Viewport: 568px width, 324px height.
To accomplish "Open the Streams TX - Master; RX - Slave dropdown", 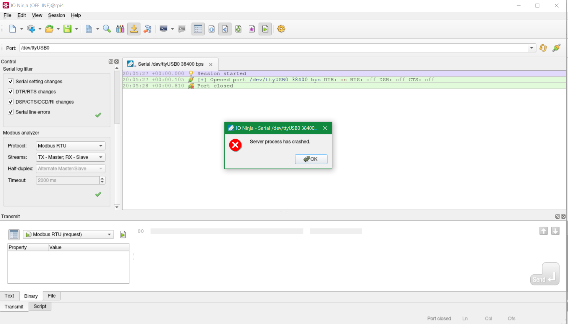I will coord(71,157).
